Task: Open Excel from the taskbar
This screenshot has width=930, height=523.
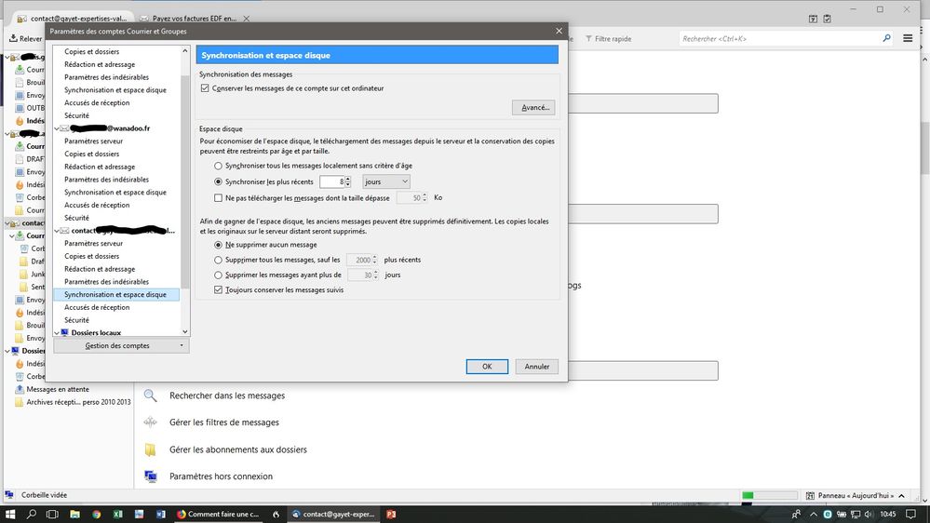Action: 117,514
